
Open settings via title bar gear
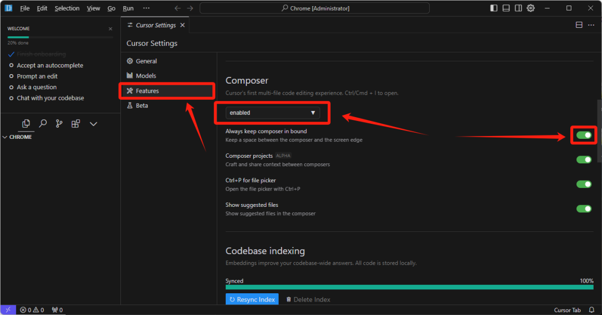(531, 8)
